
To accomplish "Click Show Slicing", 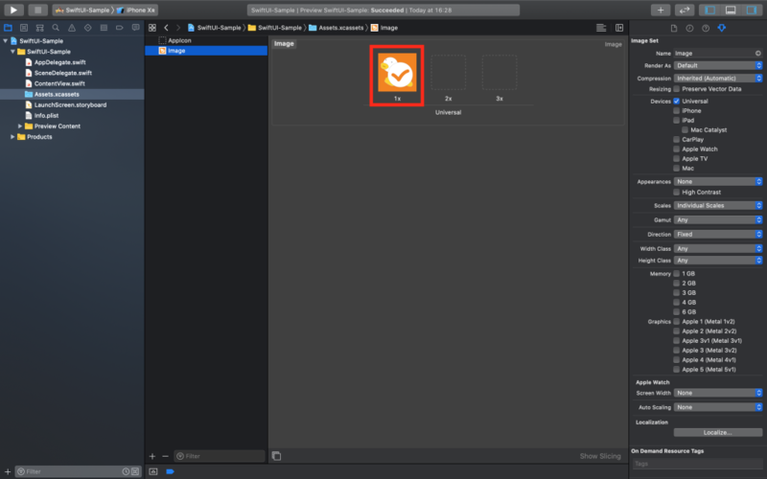I will (x=600, y=456).
